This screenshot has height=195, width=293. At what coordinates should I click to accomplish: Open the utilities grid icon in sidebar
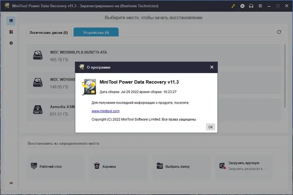11,32
